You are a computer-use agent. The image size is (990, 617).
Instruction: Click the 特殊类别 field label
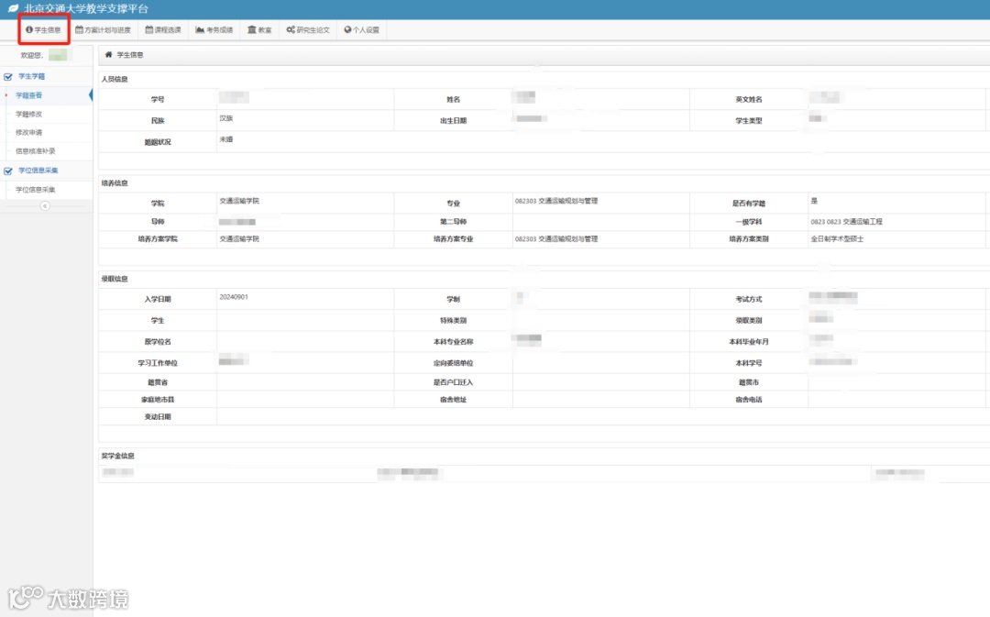(454, 320)
